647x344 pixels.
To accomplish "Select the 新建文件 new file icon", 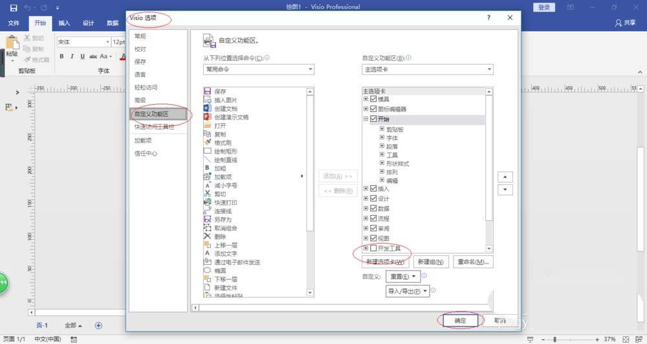I will coord(208,288).
